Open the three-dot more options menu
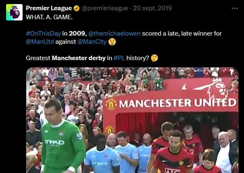244x173 pixels. tap(235, 8)
